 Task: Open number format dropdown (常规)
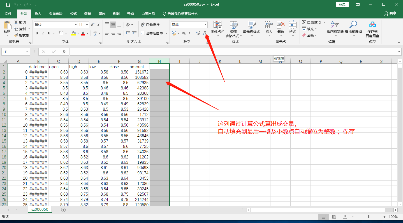(205, 25)
